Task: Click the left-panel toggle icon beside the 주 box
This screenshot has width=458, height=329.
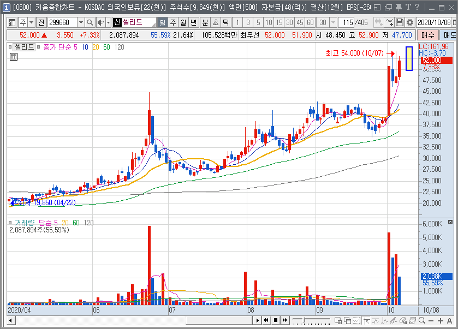Action: 12,22
